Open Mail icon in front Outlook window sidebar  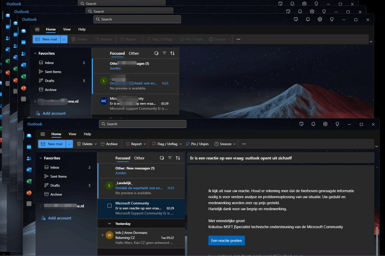click(29, 135)
